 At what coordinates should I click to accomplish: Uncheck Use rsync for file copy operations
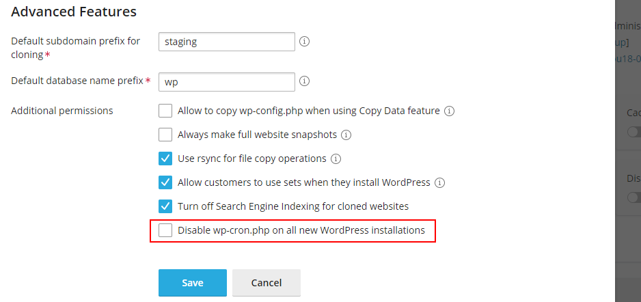click(x=165, y=159)
